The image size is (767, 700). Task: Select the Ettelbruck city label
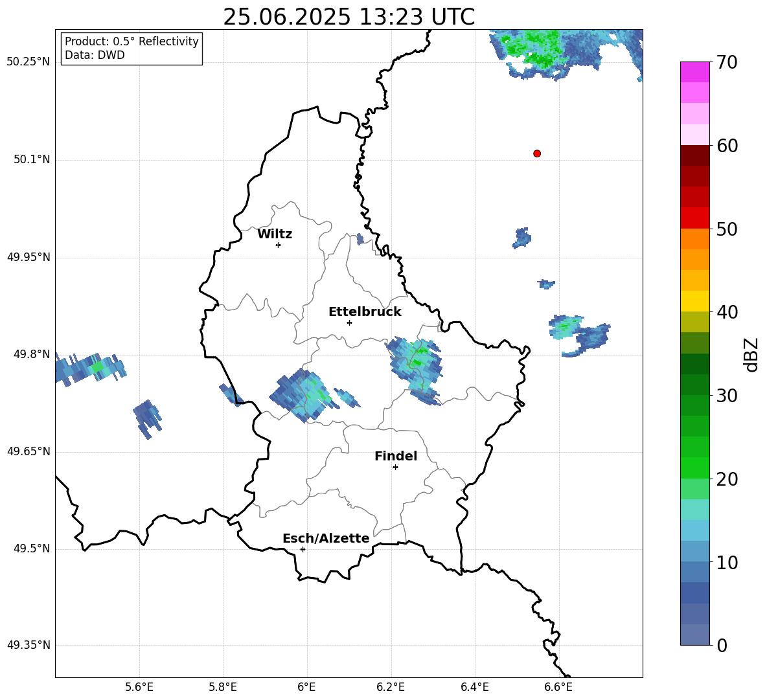point(365,312)
